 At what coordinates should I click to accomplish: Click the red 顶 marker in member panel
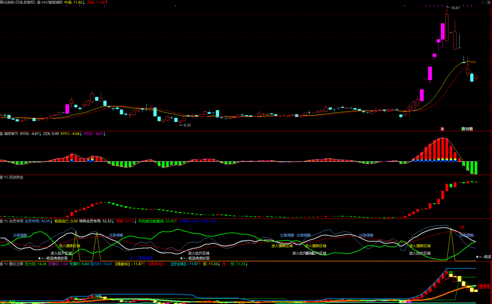(x=462, y=227)
